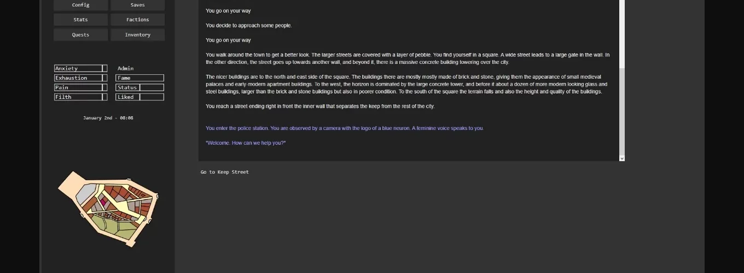Click the Exhaustion meter bar

click(80, 78)
